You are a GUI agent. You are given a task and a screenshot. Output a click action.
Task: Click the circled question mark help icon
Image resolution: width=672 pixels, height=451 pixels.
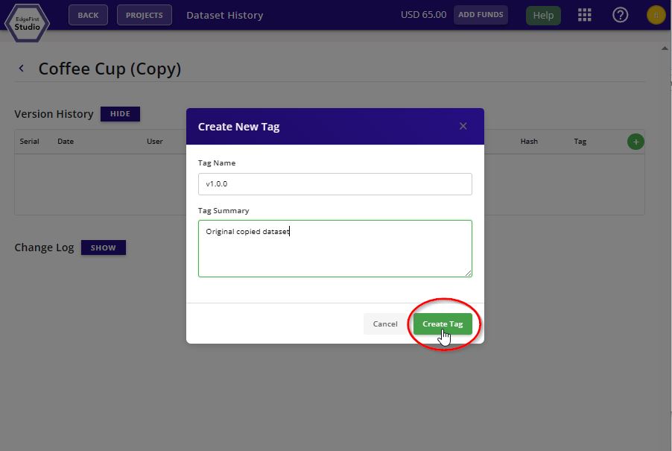pyautogui.click(x=620, y=14)
